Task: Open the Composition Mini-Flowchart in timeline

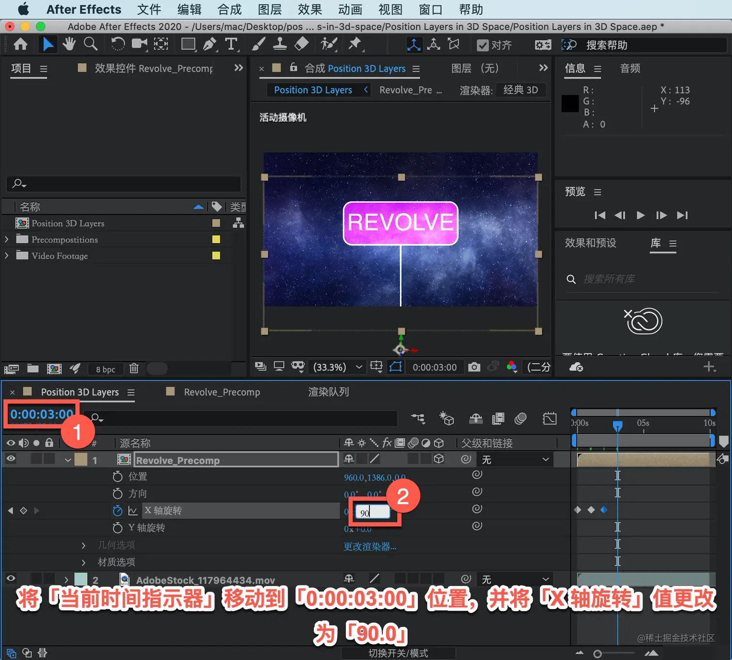Action: 418,418
